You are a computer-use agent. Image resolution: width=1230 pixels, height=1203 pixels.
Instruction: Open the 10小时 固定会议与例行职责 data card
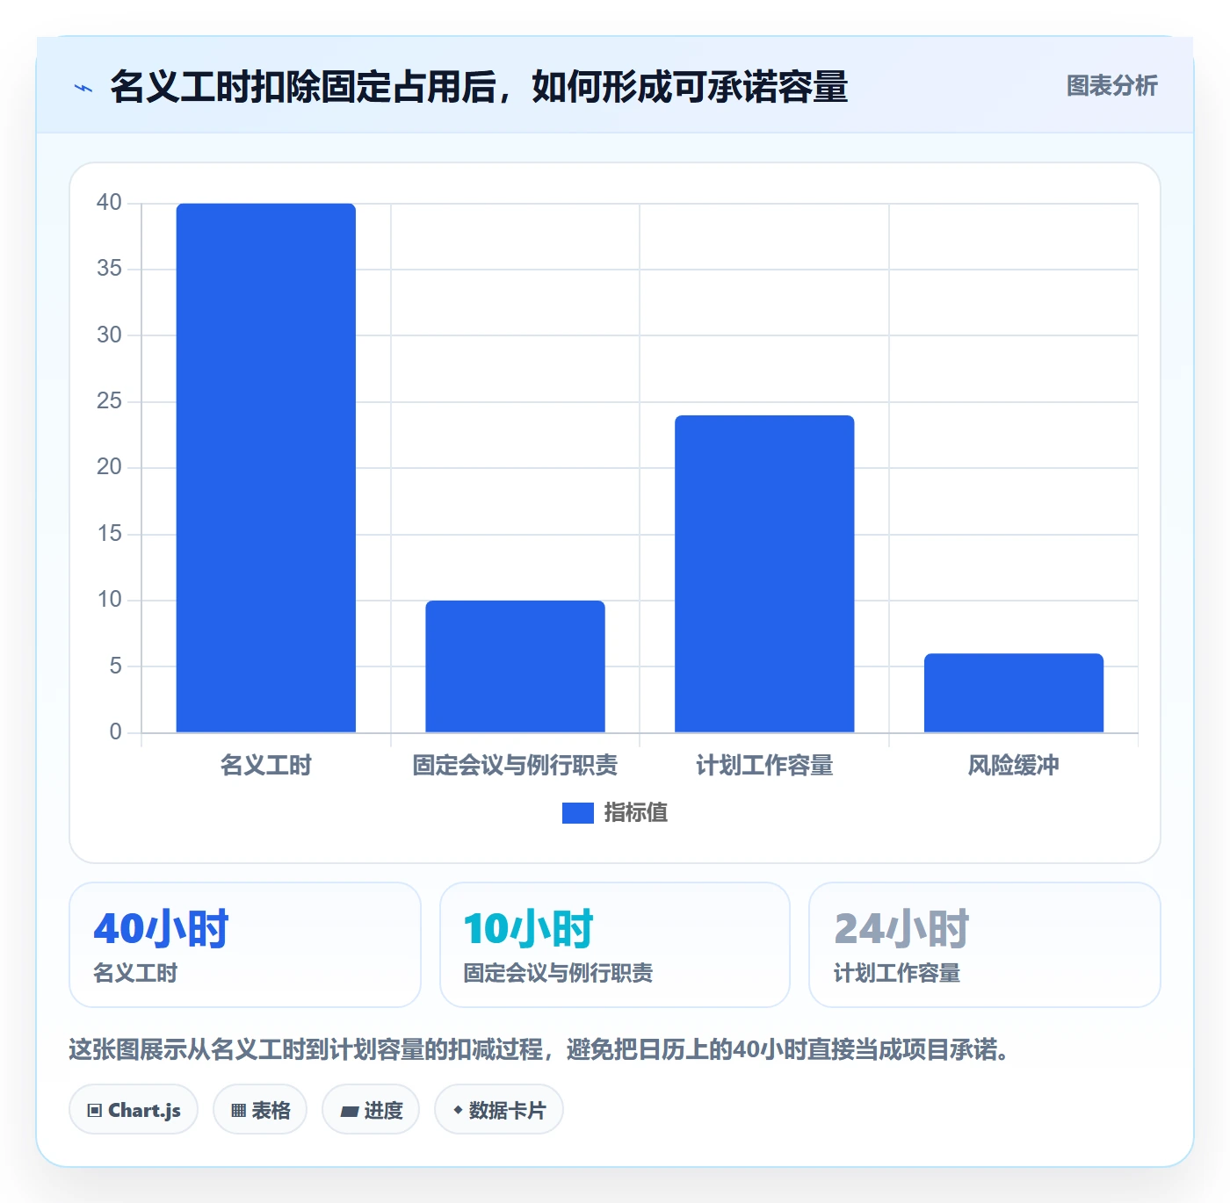pyautogui.click(x=615, y=945)
